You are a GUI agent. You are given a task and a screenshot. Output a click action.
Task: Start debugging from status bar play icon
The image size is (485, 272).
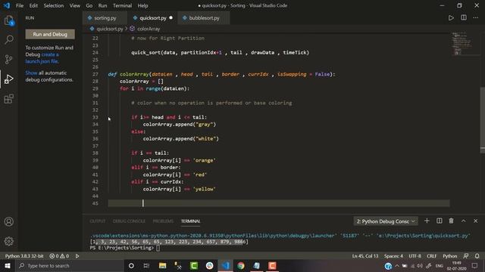click(77, 256)
